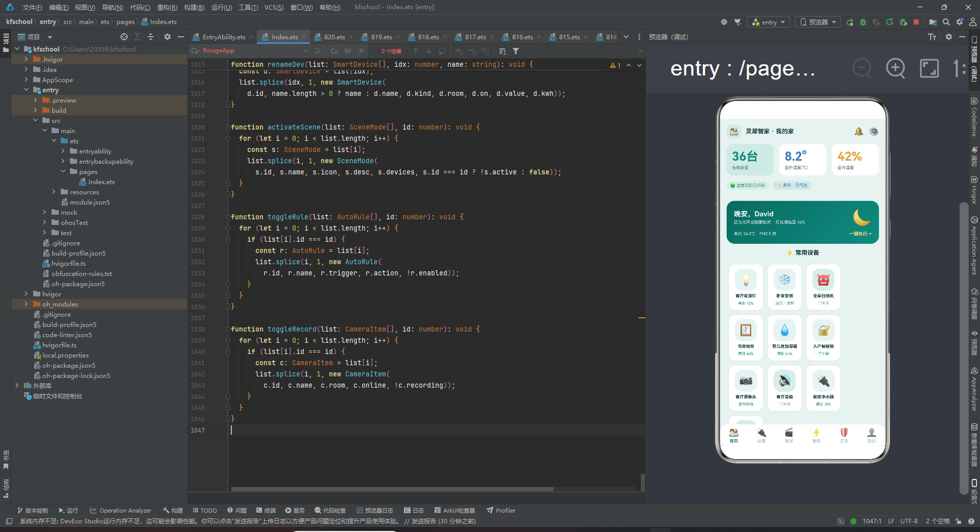
Task: Expand the .hvigor folder
Action: [x=26, y=59]
